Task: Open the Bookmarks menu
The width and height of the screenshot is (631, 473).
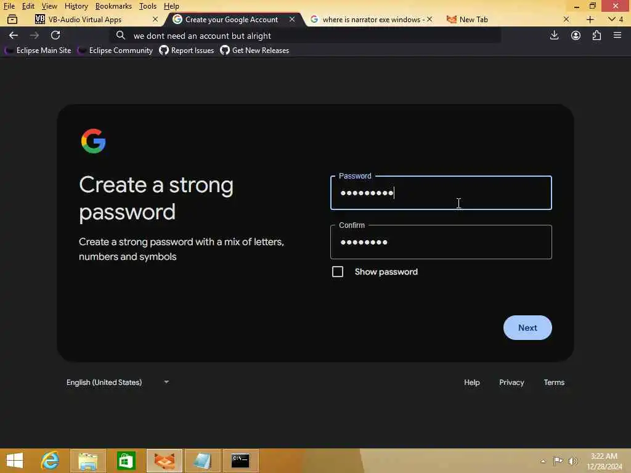Action: [113, 6]
